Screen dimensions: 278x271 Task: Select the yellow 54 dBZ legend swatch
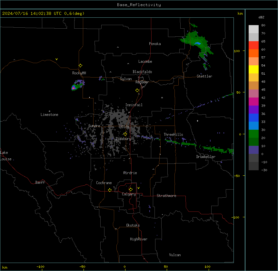pyautogui.click(x=253, y=69)
